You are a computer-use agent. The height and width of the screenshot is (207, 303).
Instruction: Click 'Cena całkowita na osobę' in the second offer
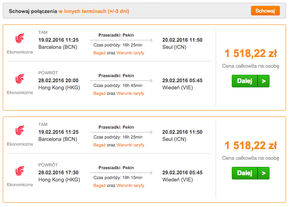click(x=251, y=158)
